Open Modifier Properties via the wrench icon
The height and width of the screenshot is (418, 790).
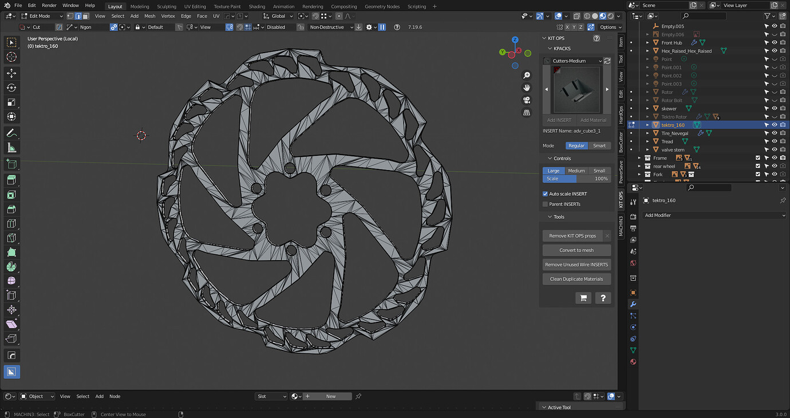tap(633, 304)
